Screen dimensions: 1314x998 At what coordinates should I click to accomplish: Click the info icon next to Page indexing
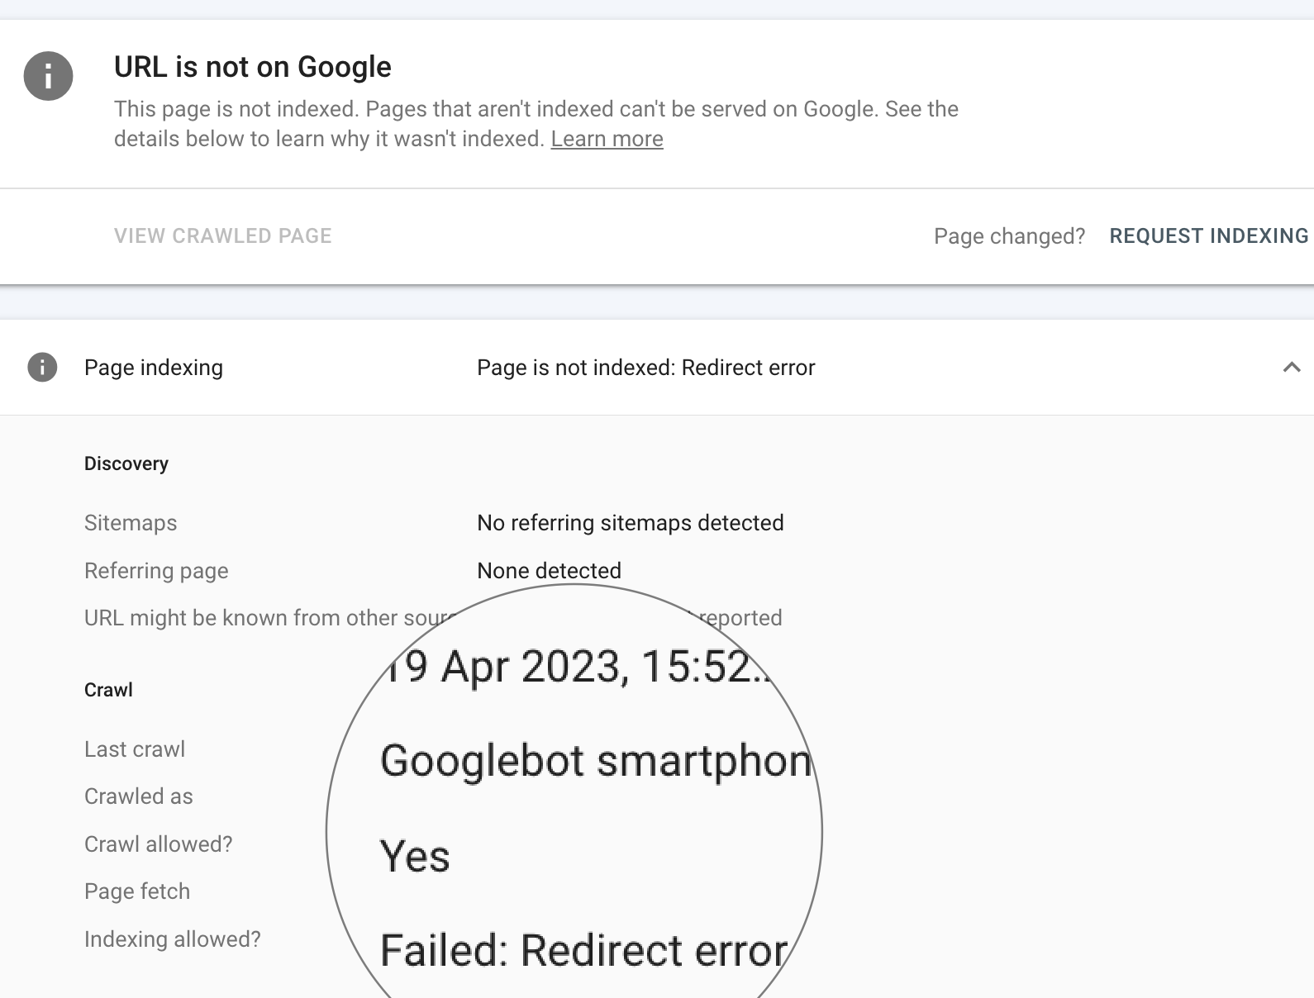pos(42,367)
